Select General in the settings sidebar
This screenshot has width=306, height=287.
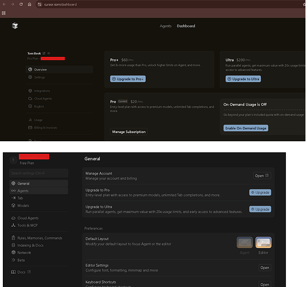(x=38, y=183)
